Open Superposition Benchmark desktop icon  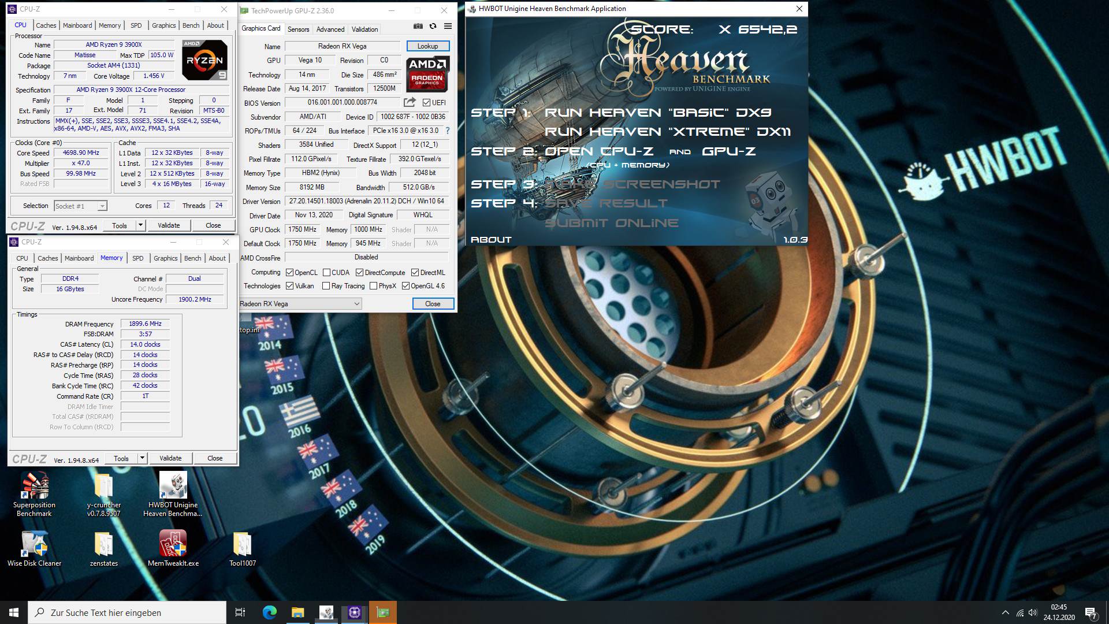pyautogui.click(x=34, y=494)
